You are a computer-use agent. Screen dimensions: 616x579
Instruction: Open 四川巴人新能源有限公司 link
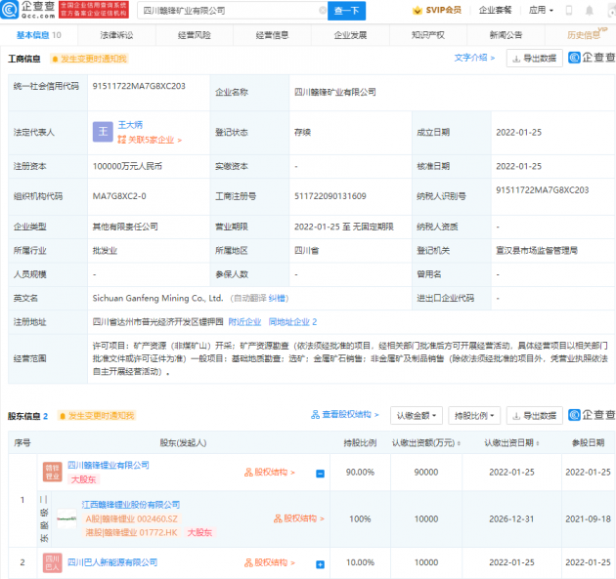point(112,562)
